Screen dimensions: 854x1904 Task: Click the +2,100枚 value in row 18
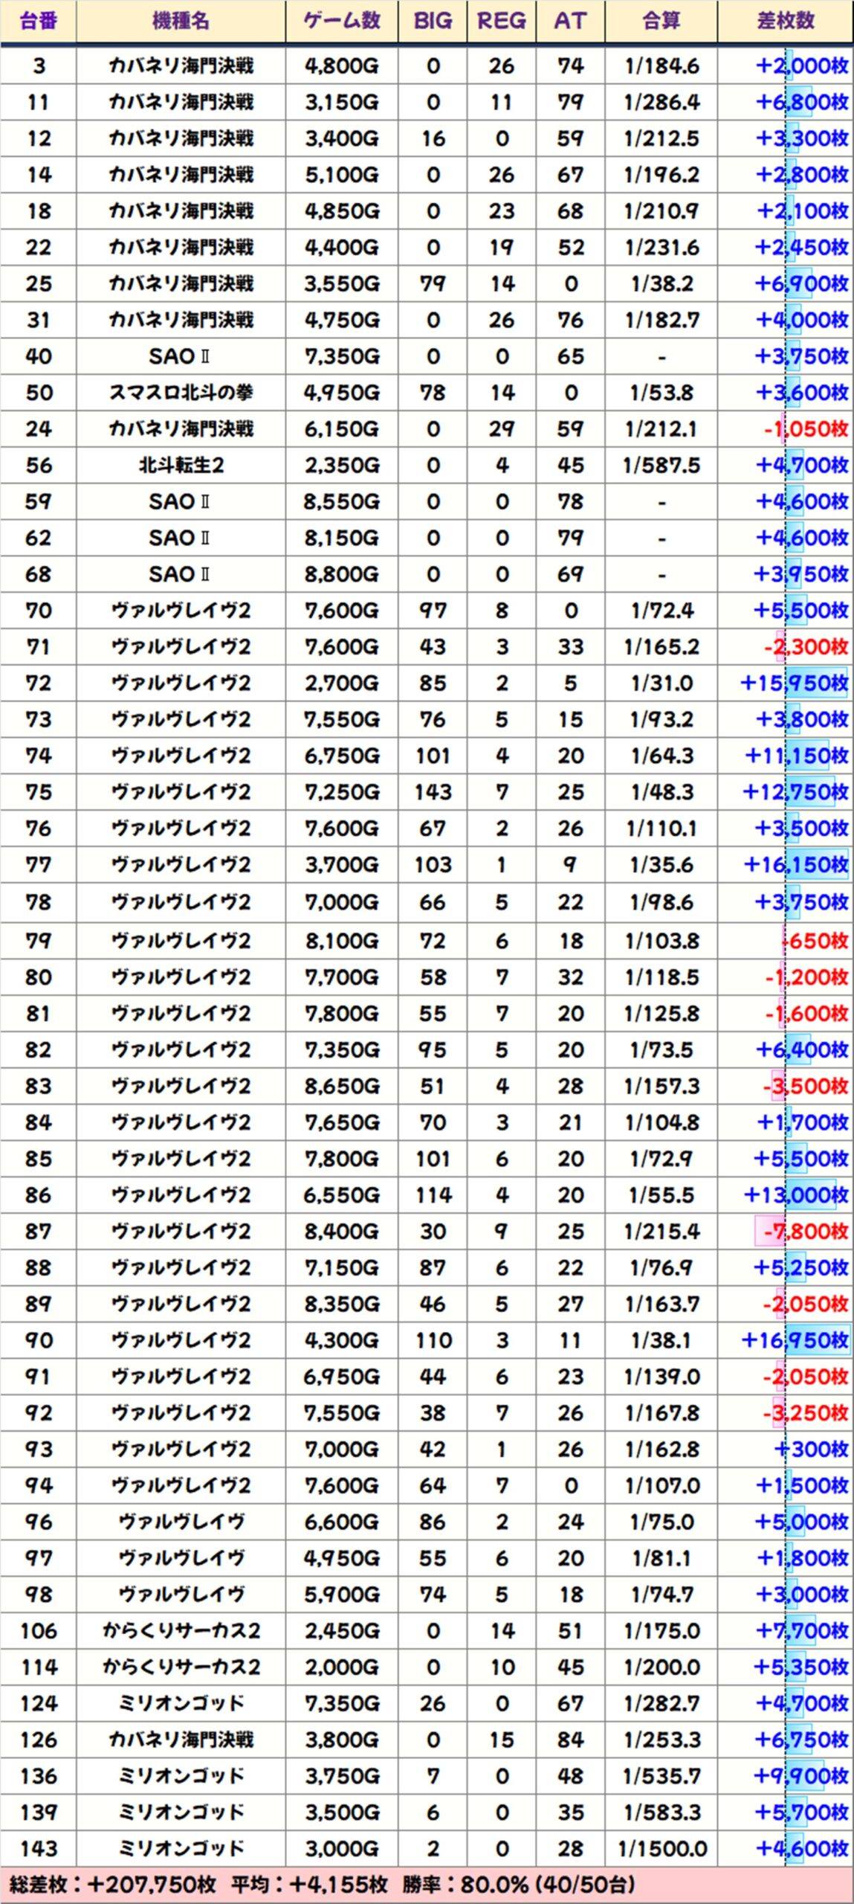[802, 211]
